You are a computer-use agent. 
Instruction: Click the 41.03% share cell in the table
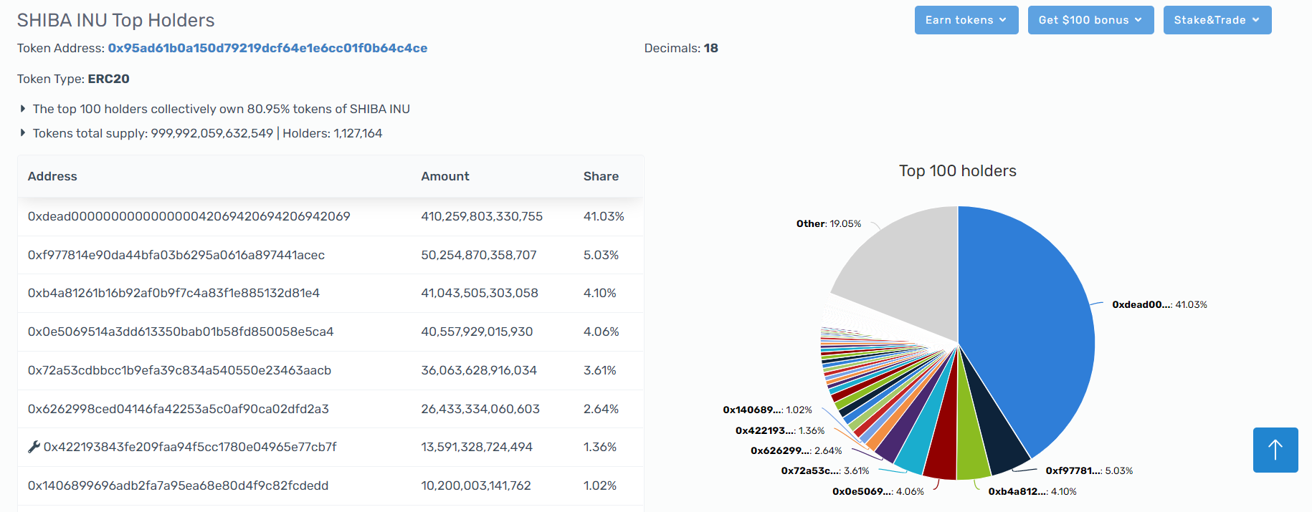(604, 216)
